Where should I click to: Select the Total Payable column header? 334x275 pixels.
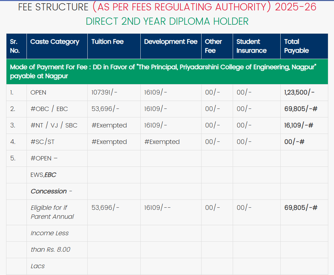click(x=296, y=46)
